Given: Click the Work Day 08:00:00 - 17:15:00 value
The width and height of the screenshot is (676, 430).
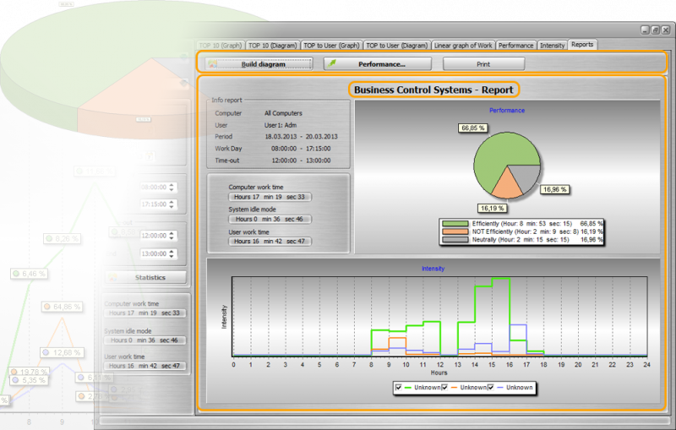Looking at the screenshot, I should pyautogui.click(x=301, y=149).
